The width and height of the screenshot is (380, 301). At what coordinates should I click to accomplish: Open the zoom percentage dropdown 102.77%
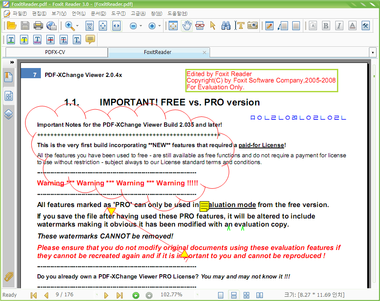pyautogui.click(x=198, y=295)
